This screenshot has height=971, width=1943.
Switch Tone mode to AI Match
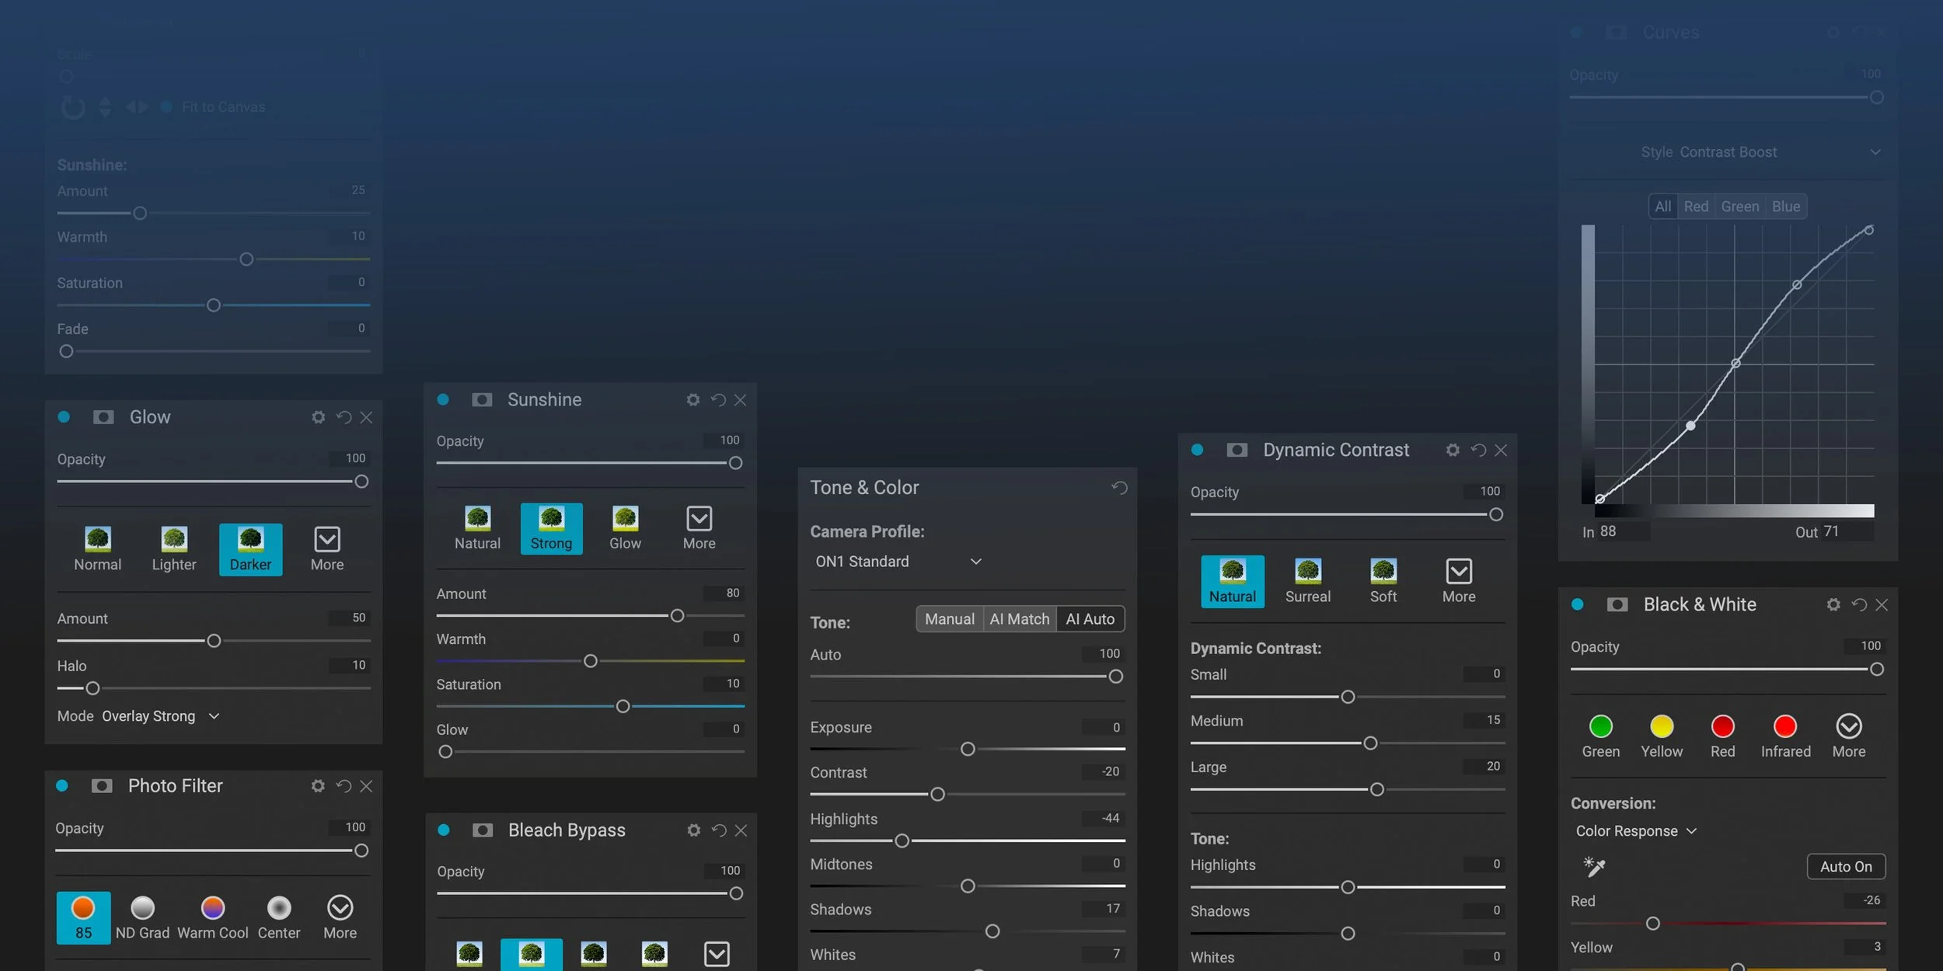click(1019, 619)
